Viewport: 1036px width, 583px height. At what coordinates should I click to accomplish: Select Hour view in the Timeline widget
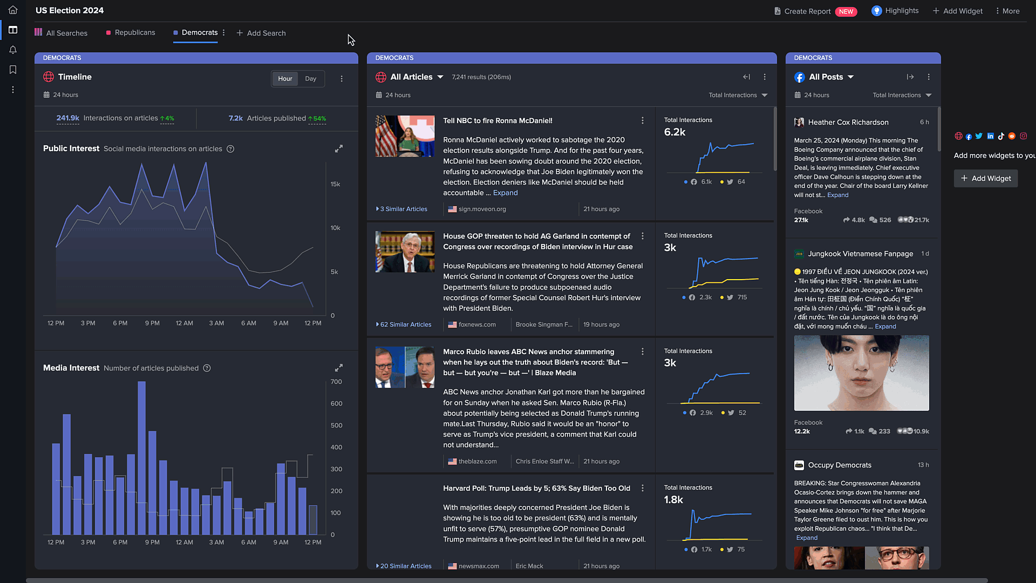[x=285, y=78]
